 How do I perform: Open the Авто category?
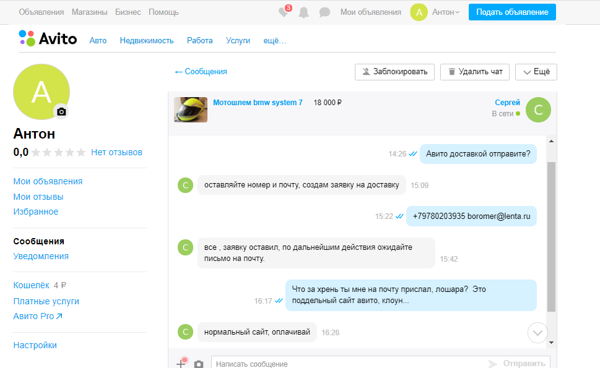click(98, 41)
